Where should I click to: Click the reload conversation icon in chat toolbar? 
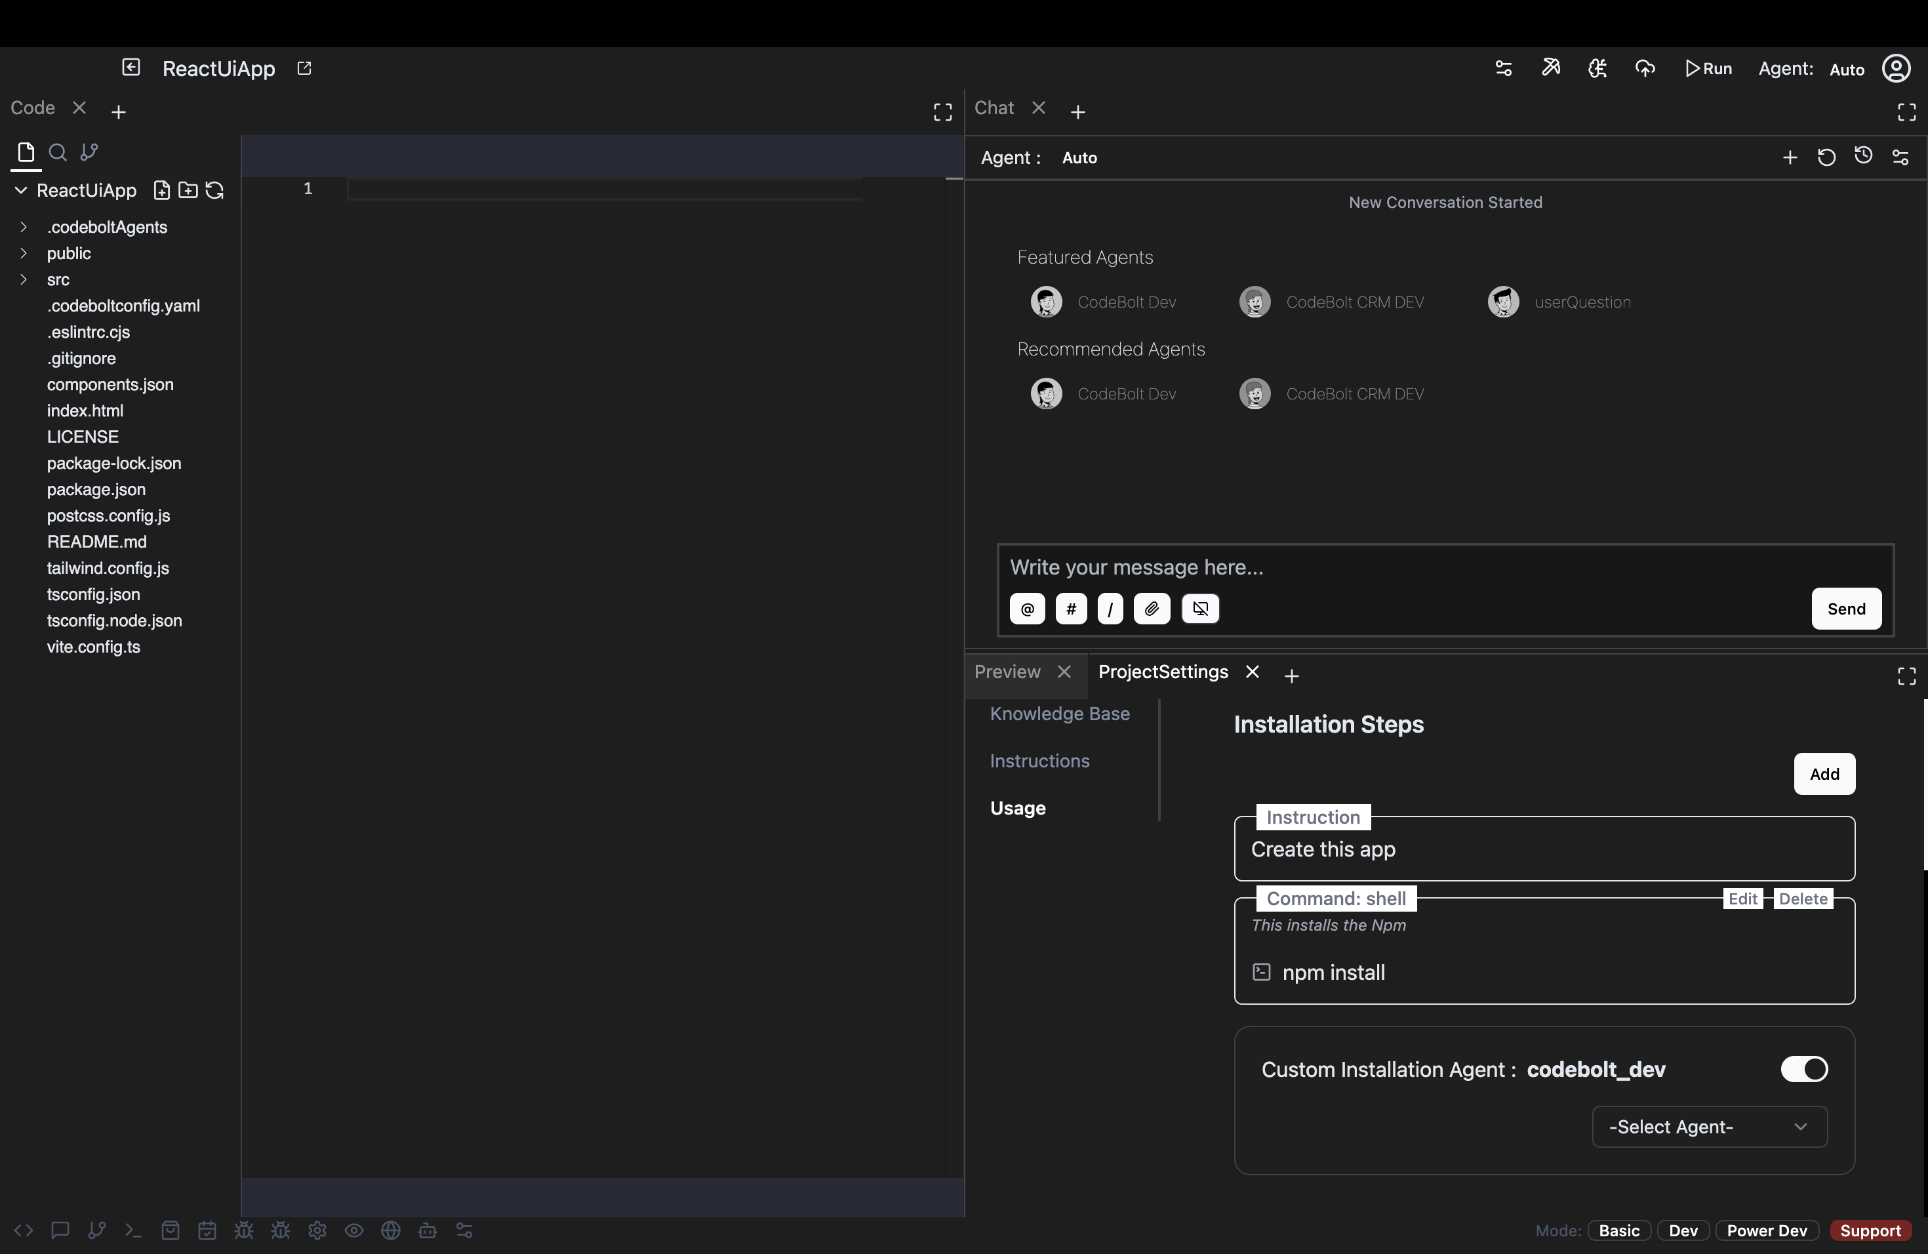pyautogui.click(x=1827, y=157)
